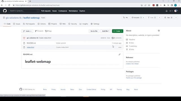Reload the page in browser toolbar
The width and height of the screenshot is (181, 101).
pos(9,5)
